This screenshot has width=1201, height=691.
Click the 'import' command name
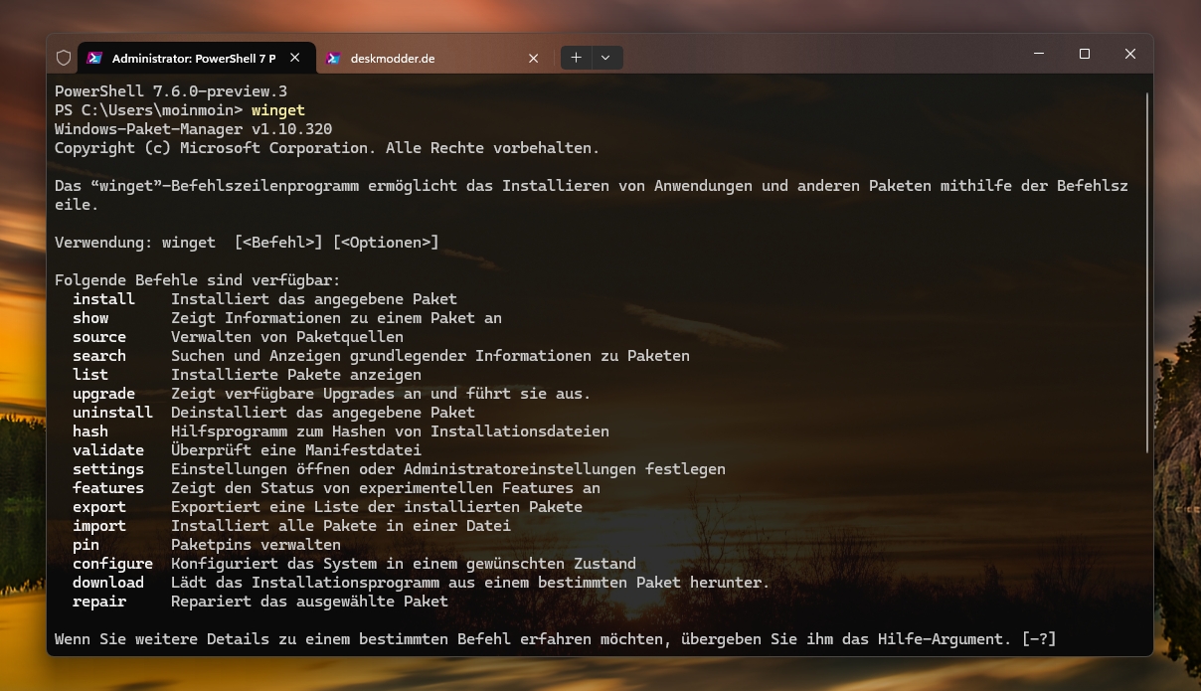coord(99,526)
